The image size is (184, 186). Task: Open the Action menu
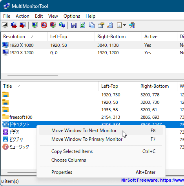22,16
